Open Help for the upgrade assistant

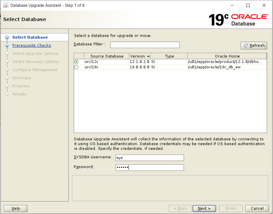click(16, 208)
